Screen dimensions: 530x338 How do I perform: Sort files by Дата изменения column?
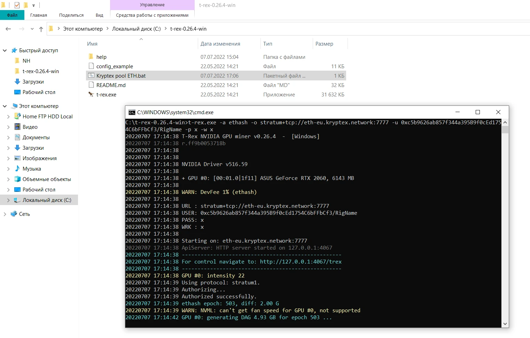click(220, 44)
